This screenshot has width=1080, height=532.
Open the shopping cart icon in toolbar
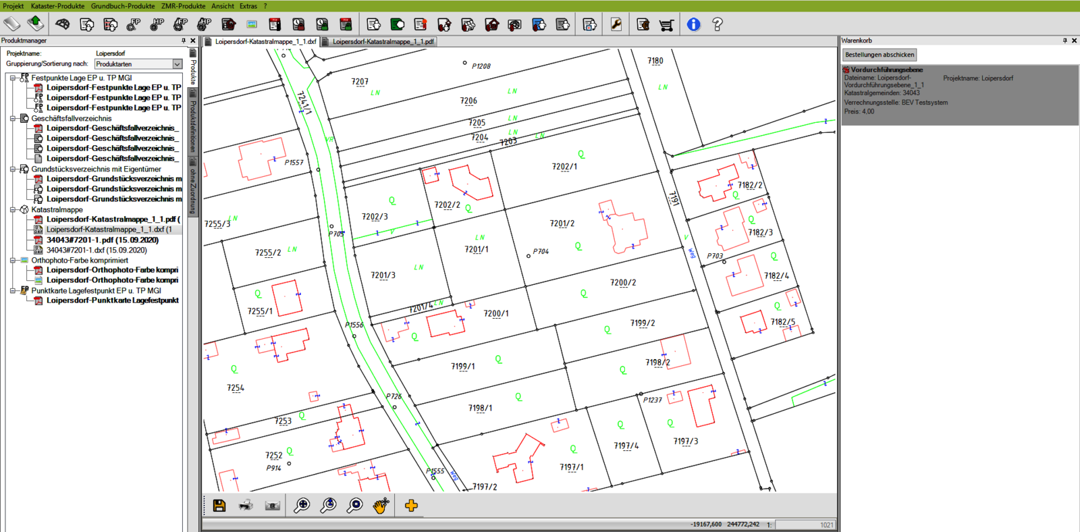(x=666, y=25)
